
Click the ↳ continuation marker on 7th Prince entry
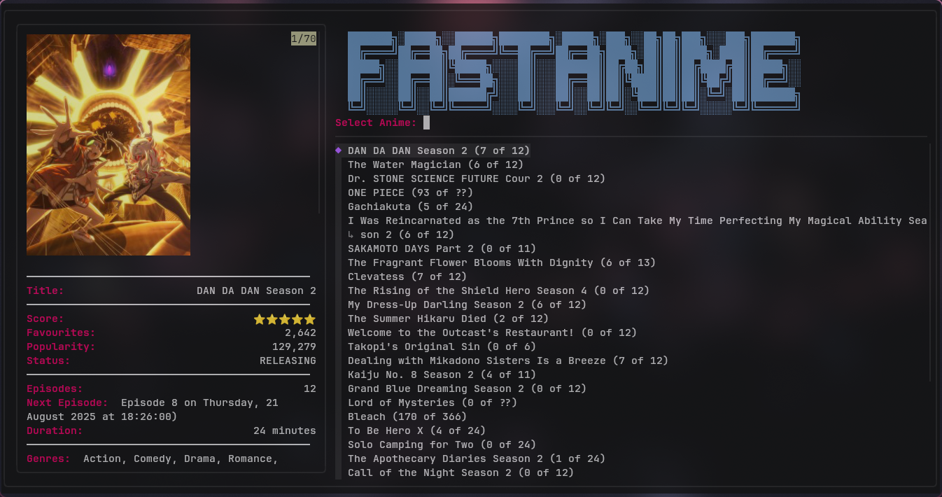(351, 234)
